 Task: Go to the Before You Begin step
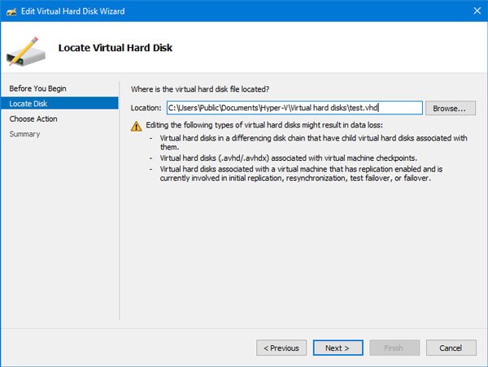37,89
